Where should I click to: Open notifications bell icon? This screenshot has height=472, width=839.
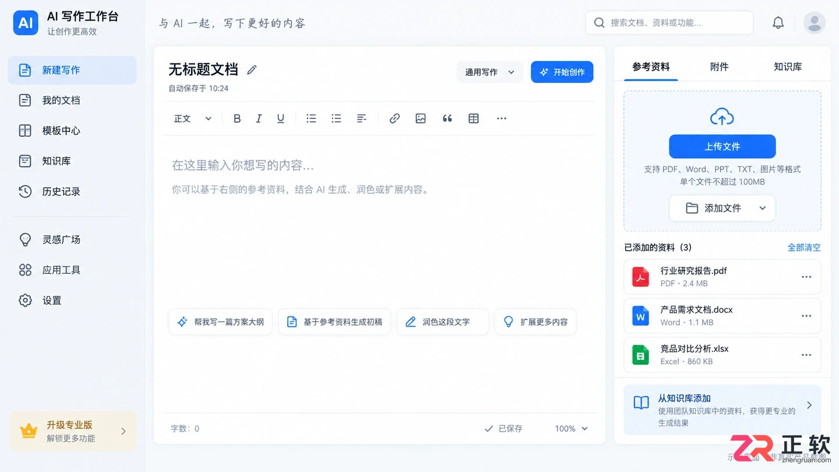click(x=778, y=23)
